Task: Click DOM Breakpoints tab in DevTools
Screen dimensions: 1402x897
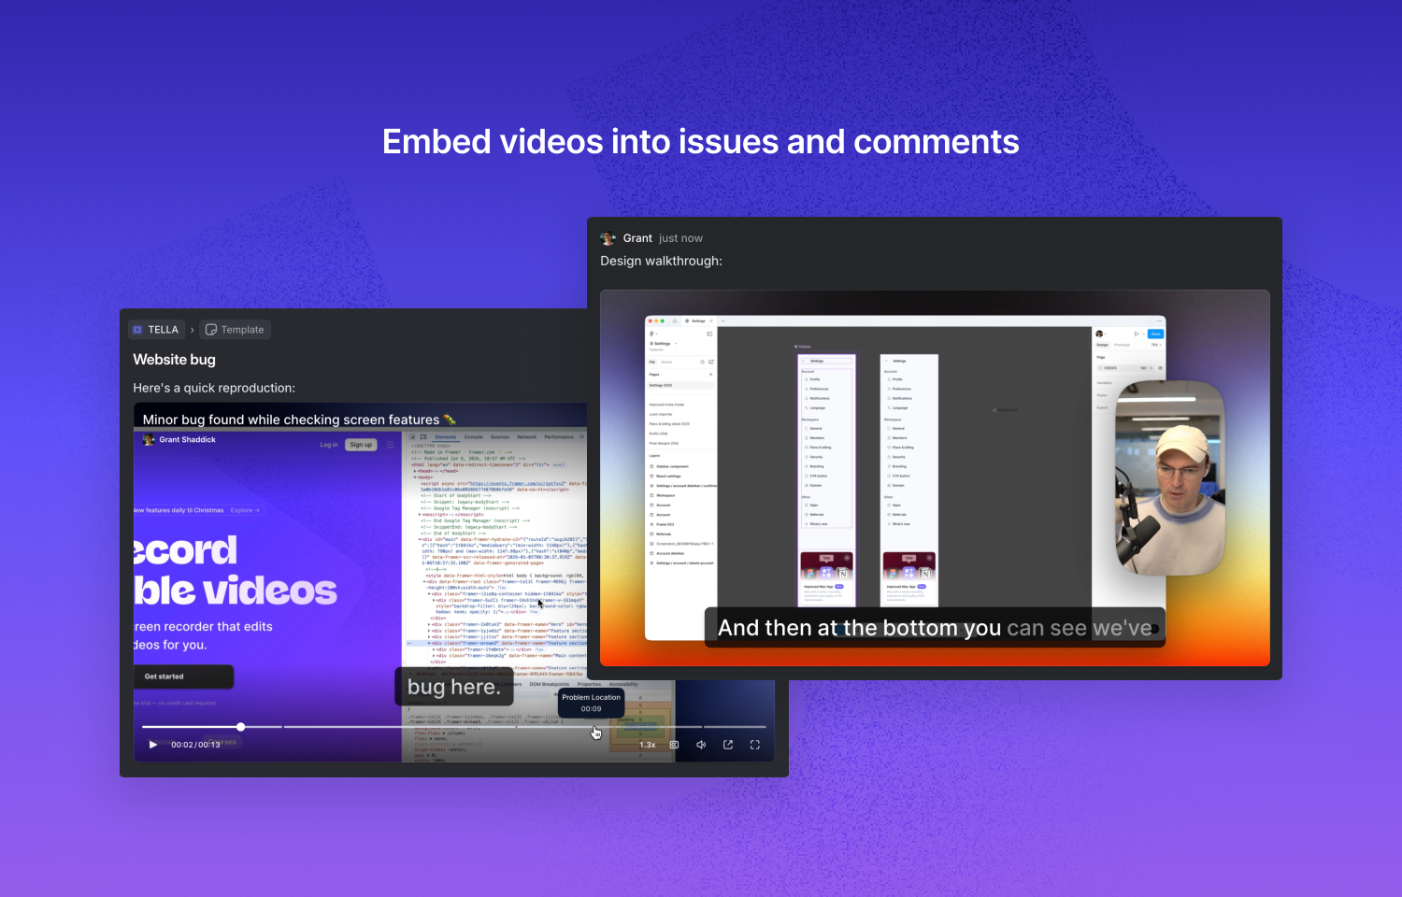Action: (x=549, y=684)
